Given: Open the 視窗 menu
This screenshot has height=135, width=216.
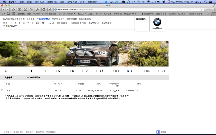Looking at the screenshot, I should [x=82, y=2].
